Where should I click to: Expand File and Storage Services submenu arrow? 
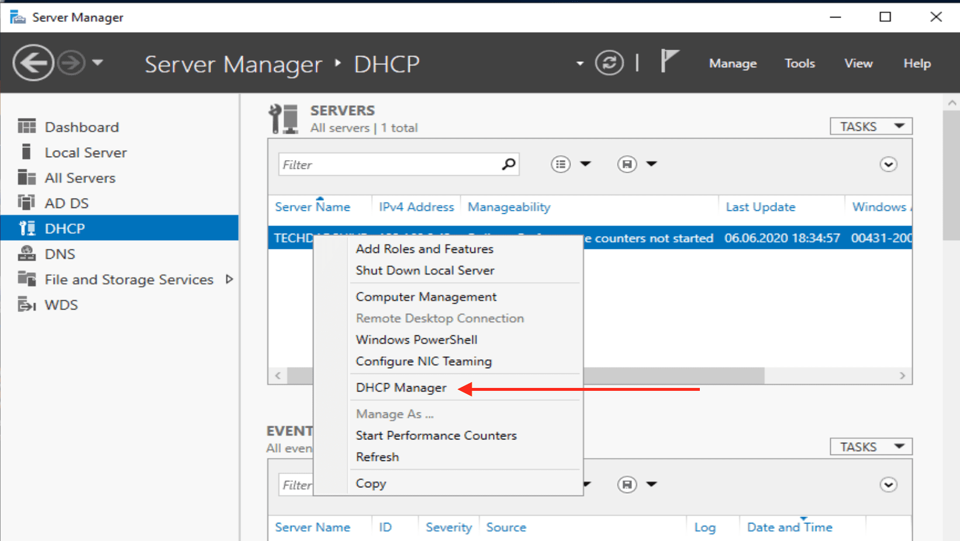229,279
